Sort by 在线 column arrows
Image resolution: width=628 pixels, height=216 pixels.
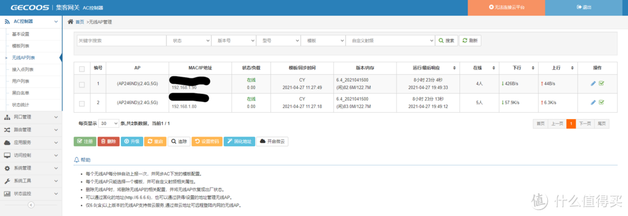(494, 68)
